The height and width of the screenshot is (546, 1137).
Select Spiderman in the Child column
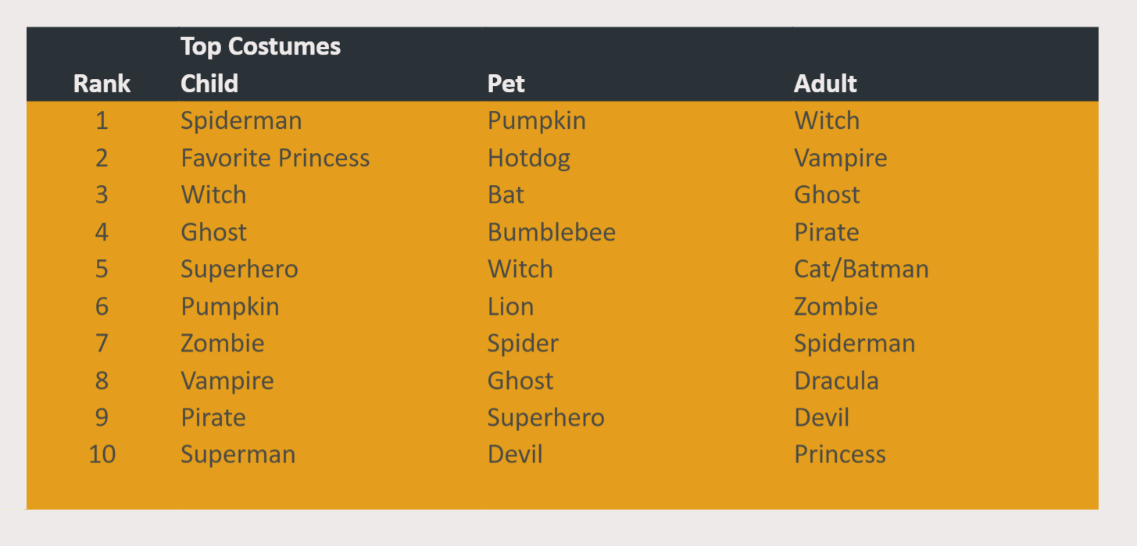[241, 121]
